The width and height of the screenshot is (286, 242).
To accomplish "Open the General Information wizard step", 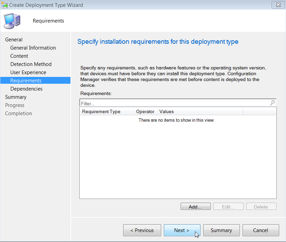I will click(33, 48).
